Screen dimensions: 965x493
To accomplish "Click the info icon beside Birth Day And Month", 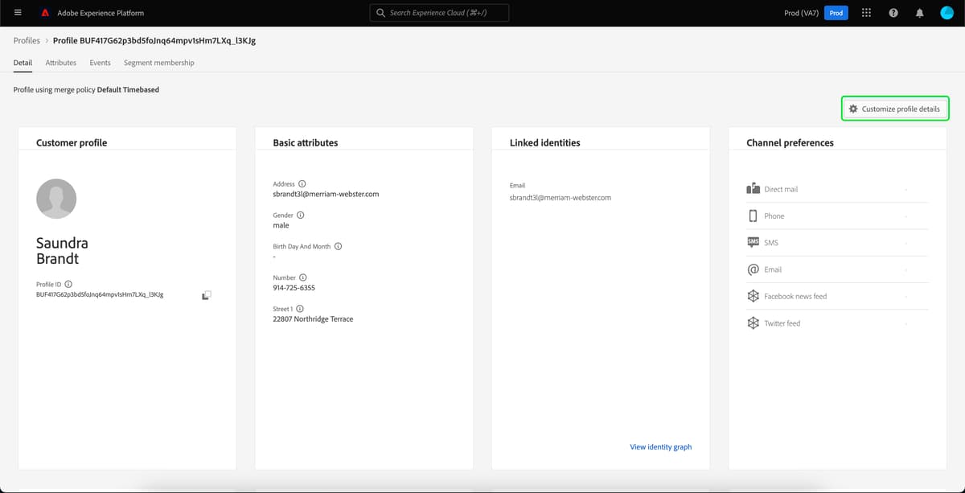I will click(x=337, y=246).
